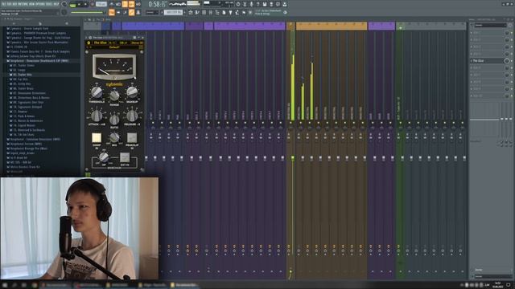Toggle The Glue slot enable knob
Image resolution: width=515 pixels, height=289 pixels.
pos(507,61)
